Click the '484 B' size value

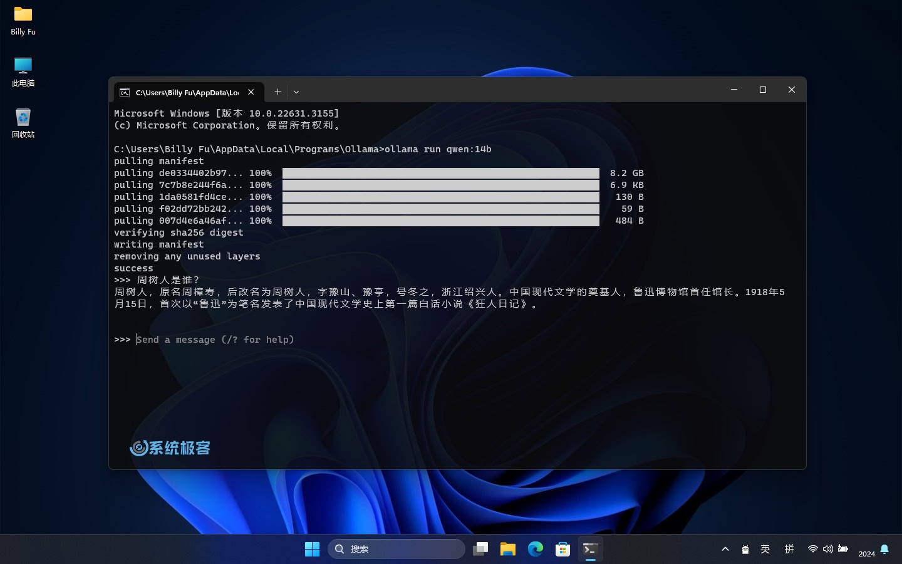630,221
